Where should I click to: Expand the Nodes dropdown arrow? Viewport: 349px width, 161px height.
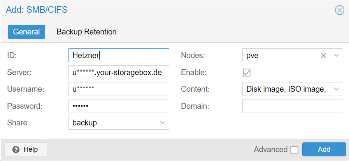point(336,56)
